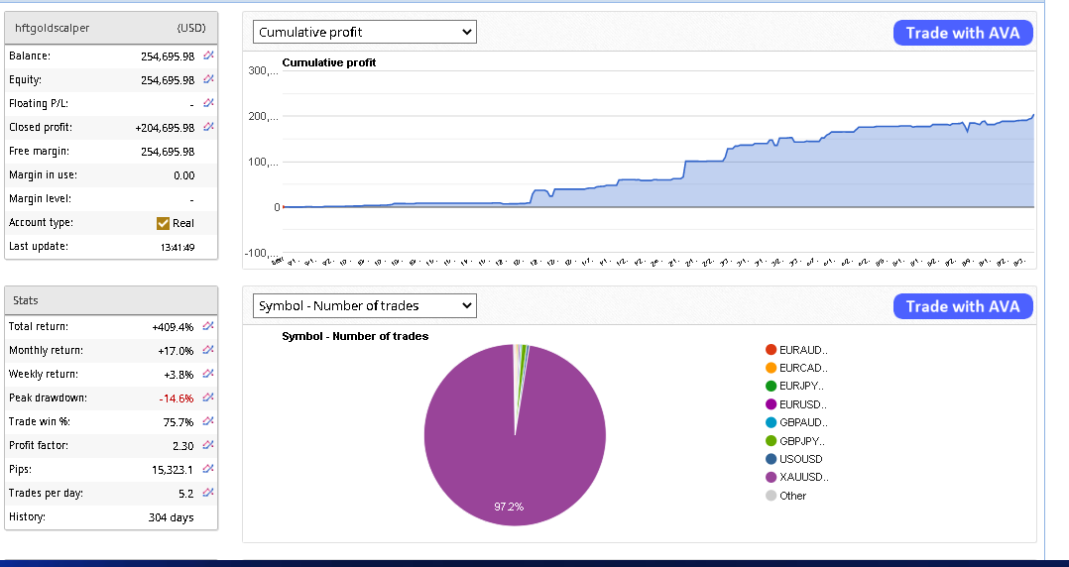The image size is (1069, 567).
Task: Click the top Trade with AVA button
Action: 963,33
